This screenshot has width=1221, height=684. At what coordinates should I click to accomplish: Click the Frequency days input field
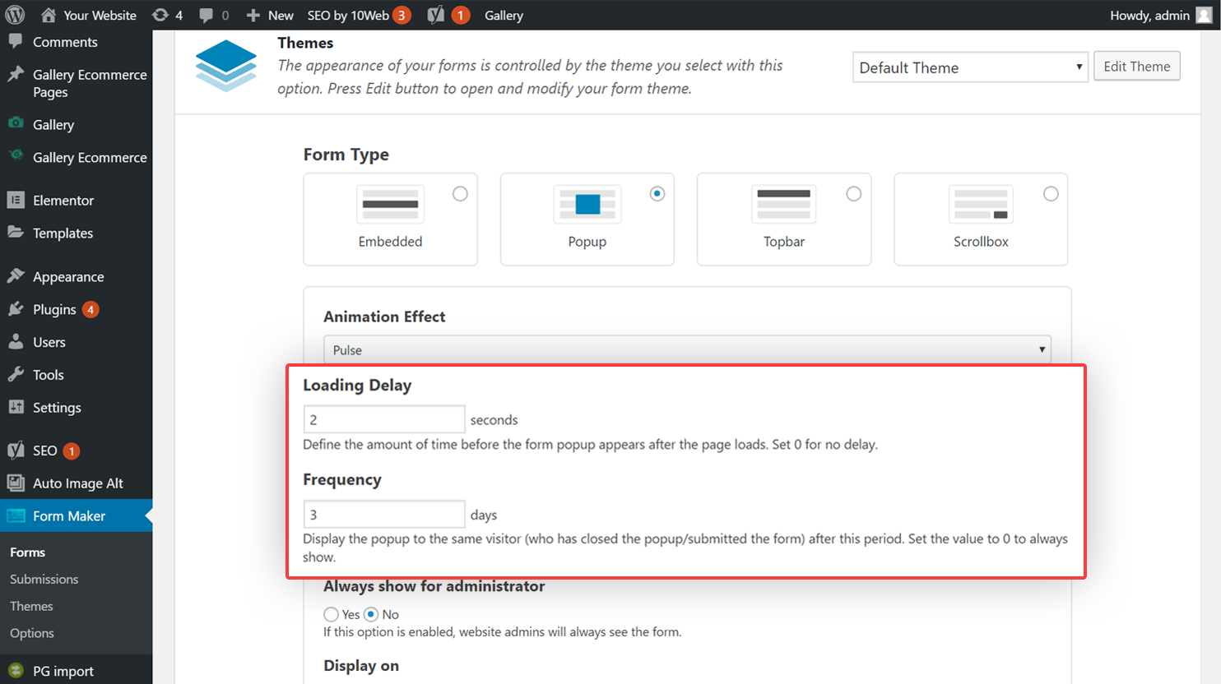tap(384, 515)
